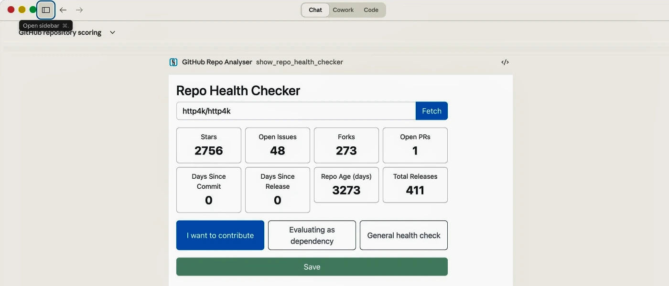Click the forward navigation arrow

(x=79, y=10)
